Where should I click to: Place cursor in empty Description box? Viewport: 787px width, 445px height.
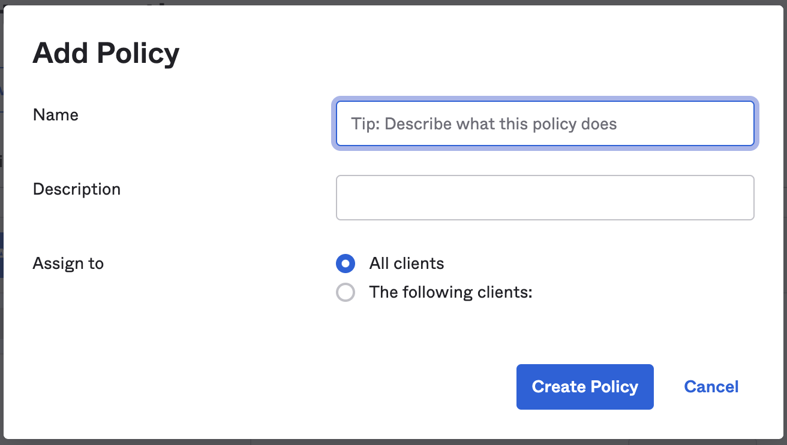pos(545,198)
